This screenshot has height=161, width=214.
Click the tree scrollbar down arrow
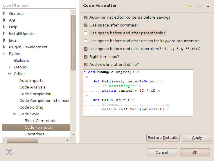73,134
